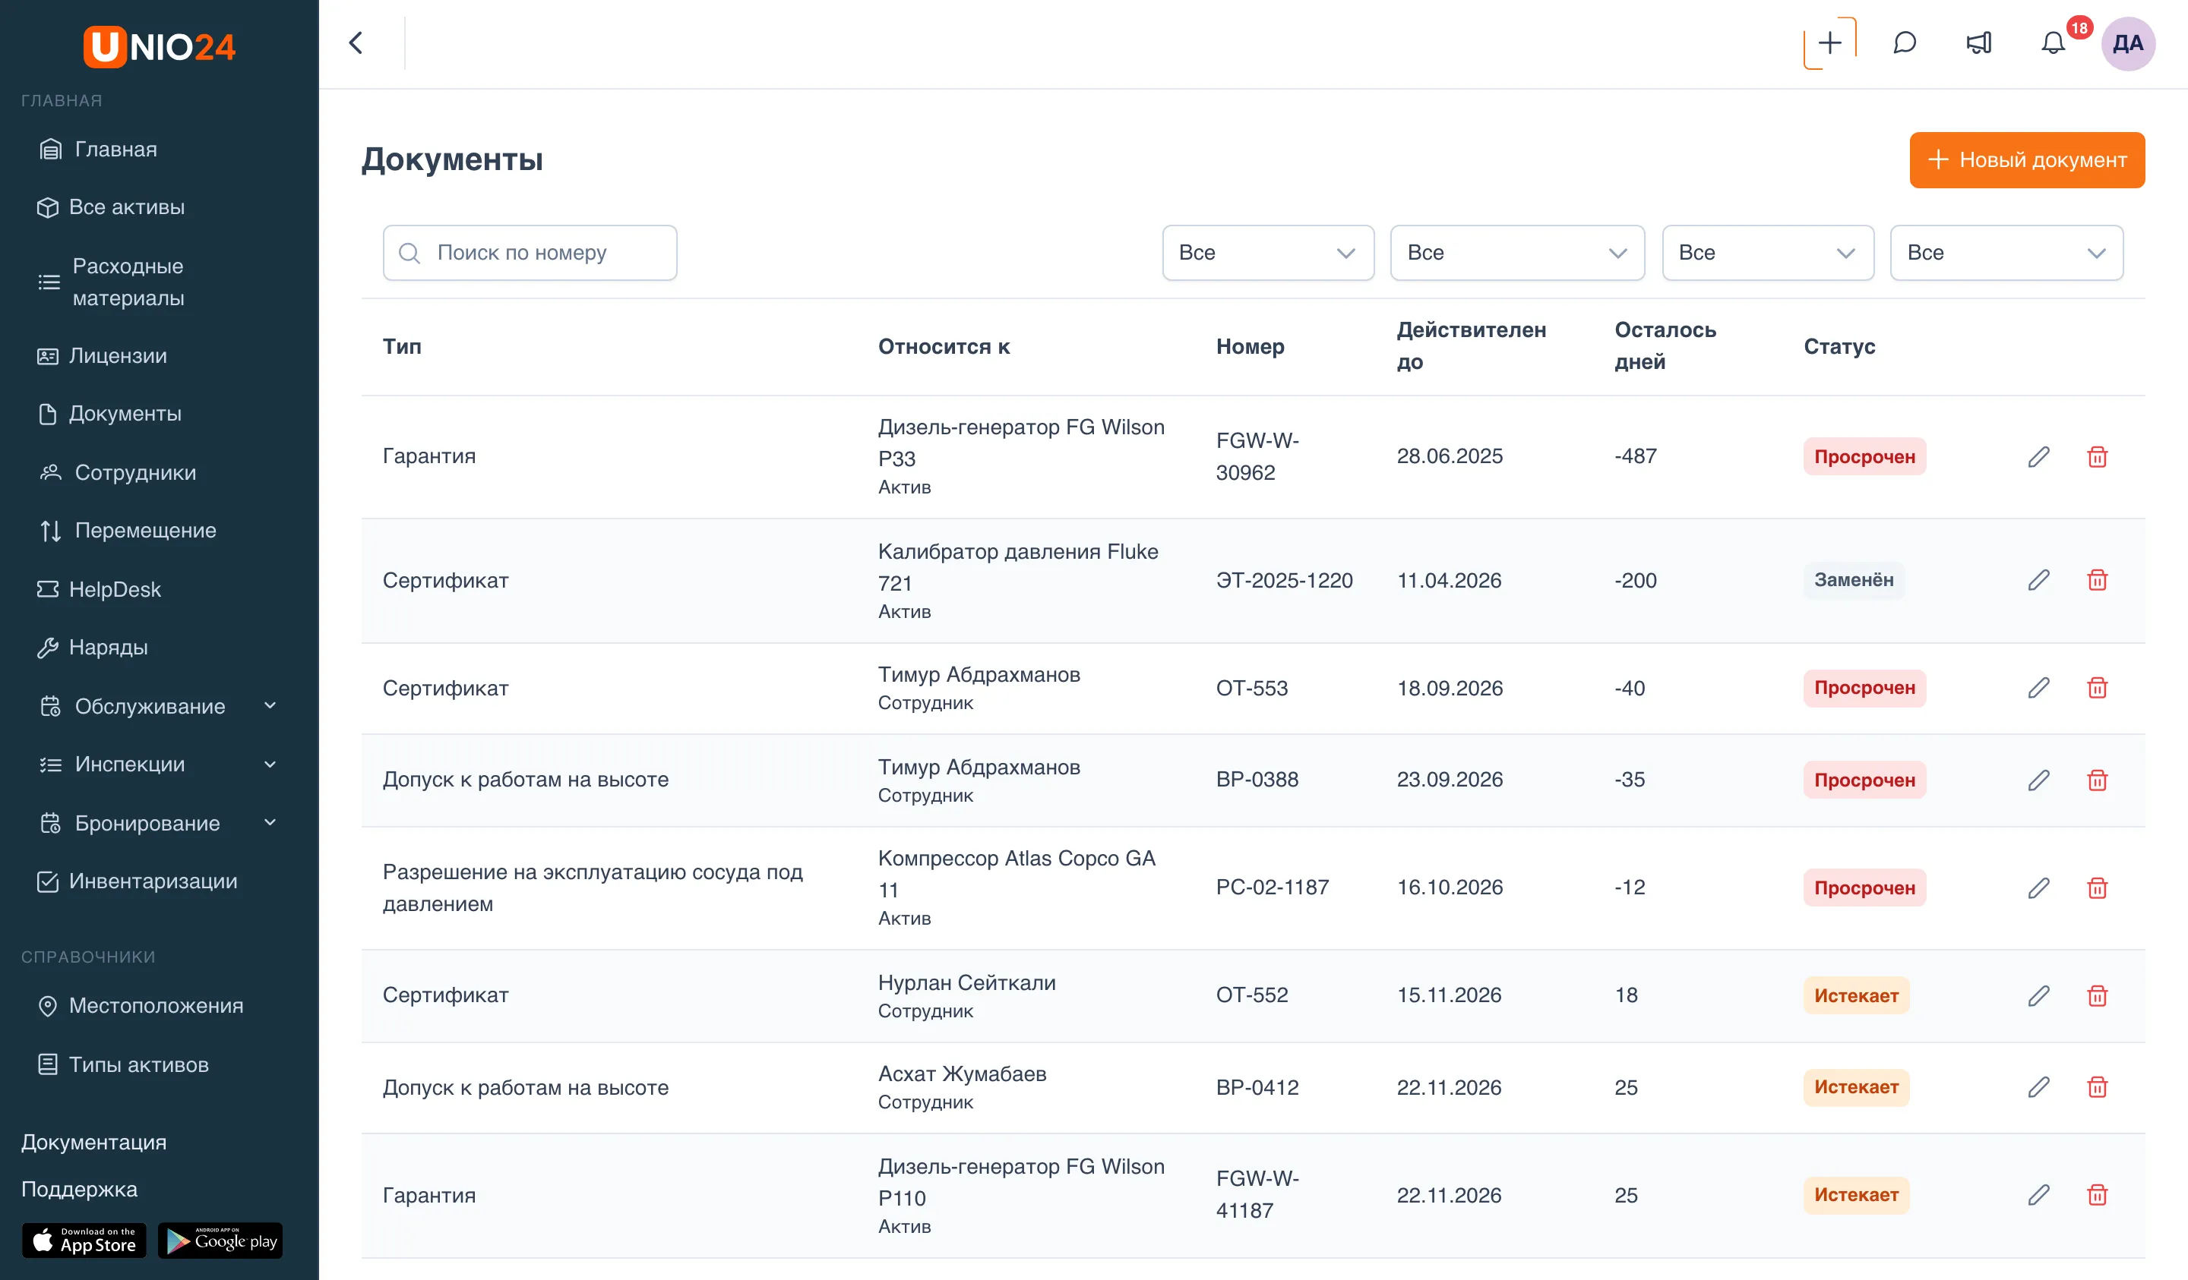
Task: Edit document РС-02-1187 pencil icon
Action: (2038, 887)
